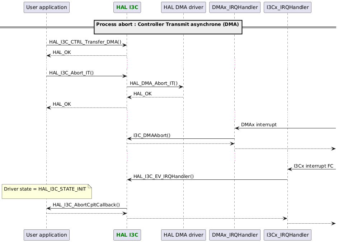Select the DMAx_IRQHandler participant at top
Image resolution: width=338 pixels, height=242 pixels.
tap(234, 7)
